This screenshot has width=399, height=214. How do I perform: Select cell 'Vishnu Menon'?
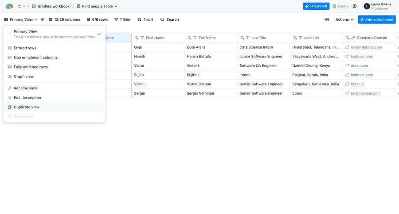(x=211, y=84)
